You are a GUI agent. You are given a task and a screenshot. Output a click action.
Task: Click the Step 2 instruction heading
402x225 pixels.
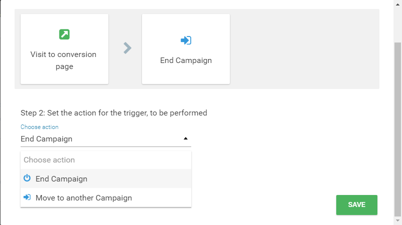coord(114,113)
